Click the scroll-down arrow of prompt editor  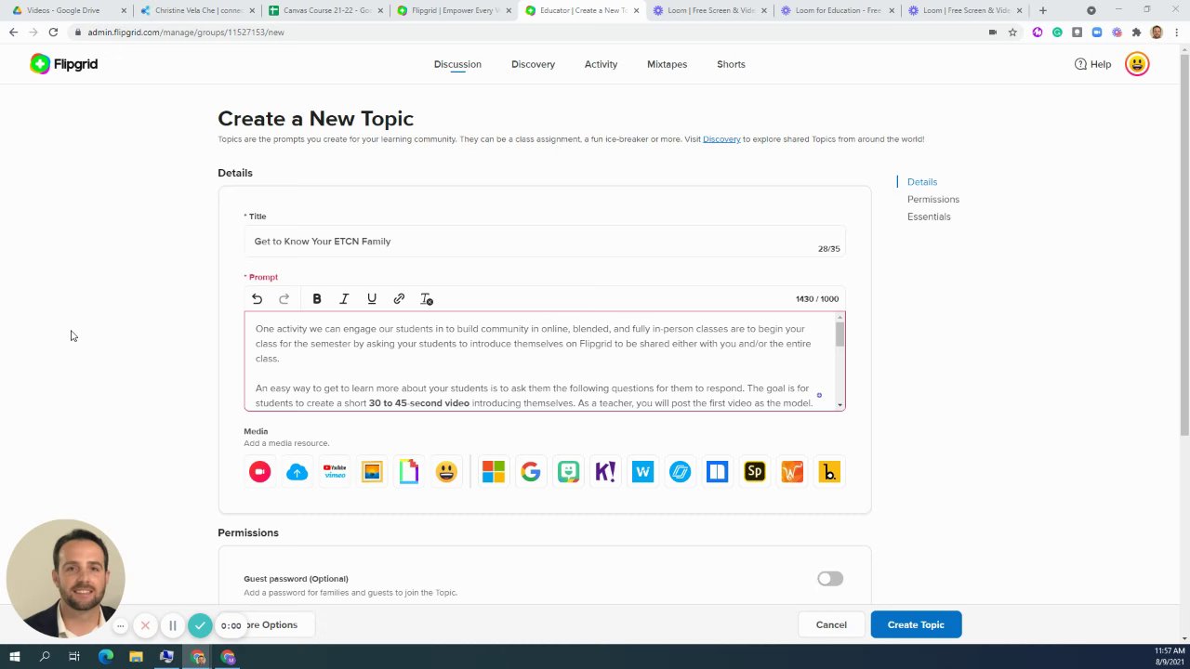(840, 405)
